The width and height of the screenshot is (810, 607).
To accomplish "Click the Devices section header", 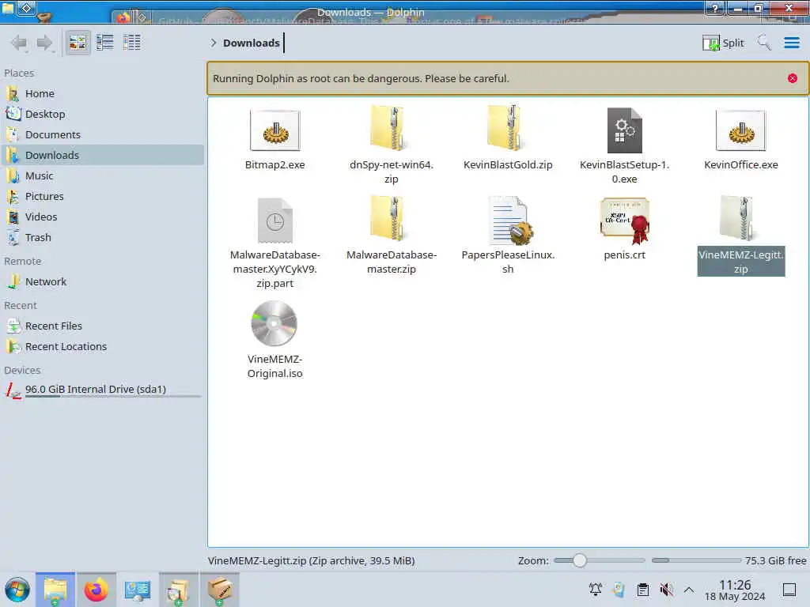I will 22,371.
